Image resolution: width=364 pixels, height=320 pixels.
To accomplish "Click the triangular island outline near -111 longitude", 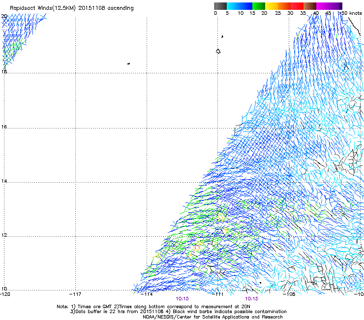I will 218,51.
